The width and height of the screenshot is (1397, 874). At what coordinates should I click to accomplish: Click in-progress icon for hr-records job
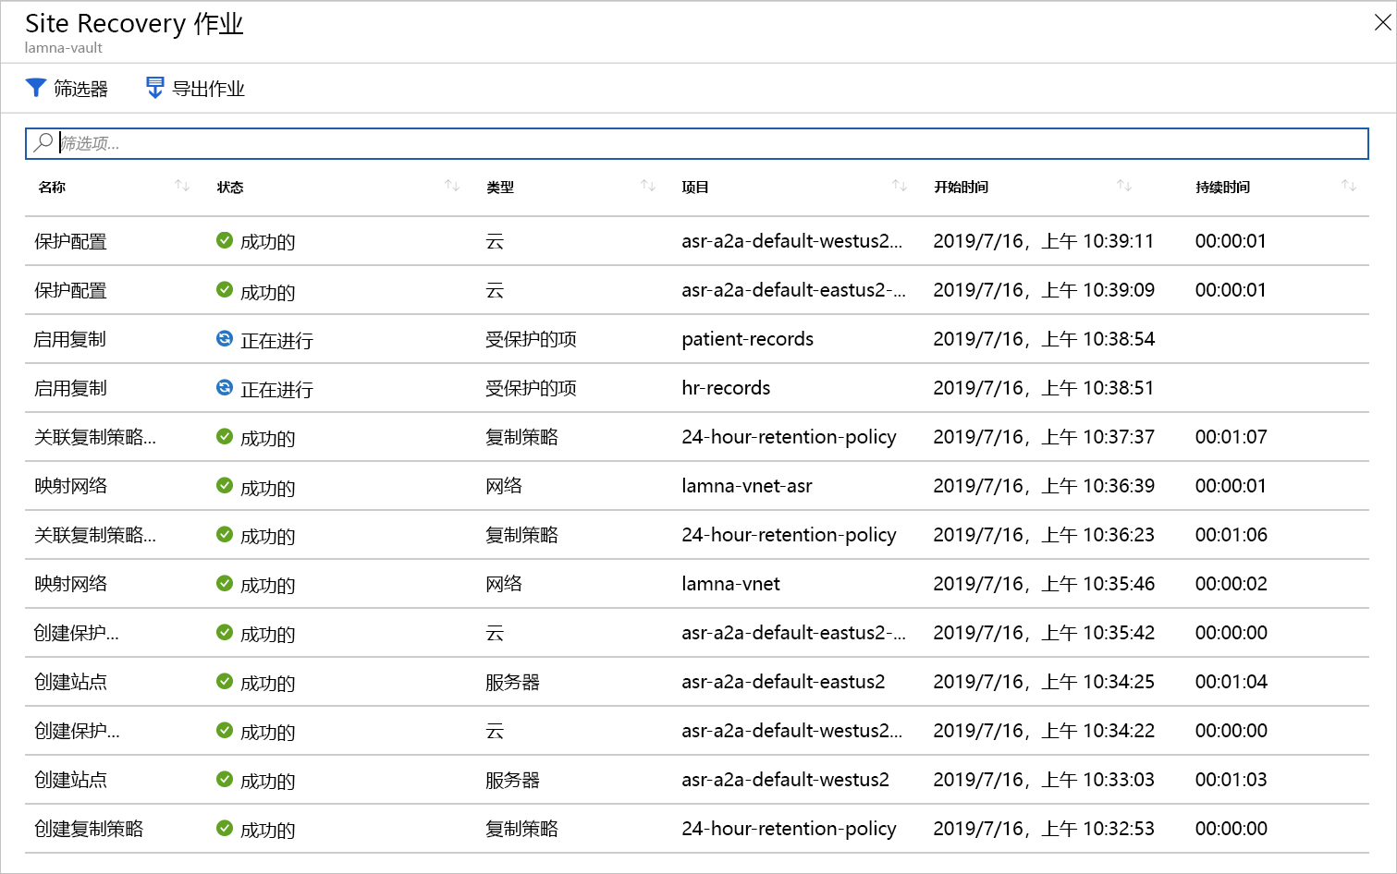coord(225,387)
